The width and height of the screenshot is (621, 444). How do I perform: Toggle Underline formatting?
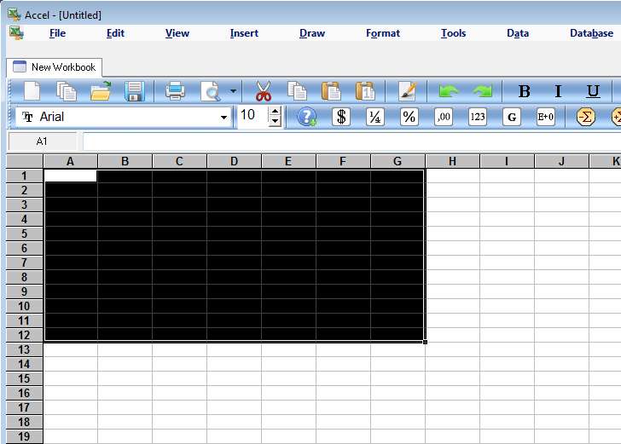593,92
